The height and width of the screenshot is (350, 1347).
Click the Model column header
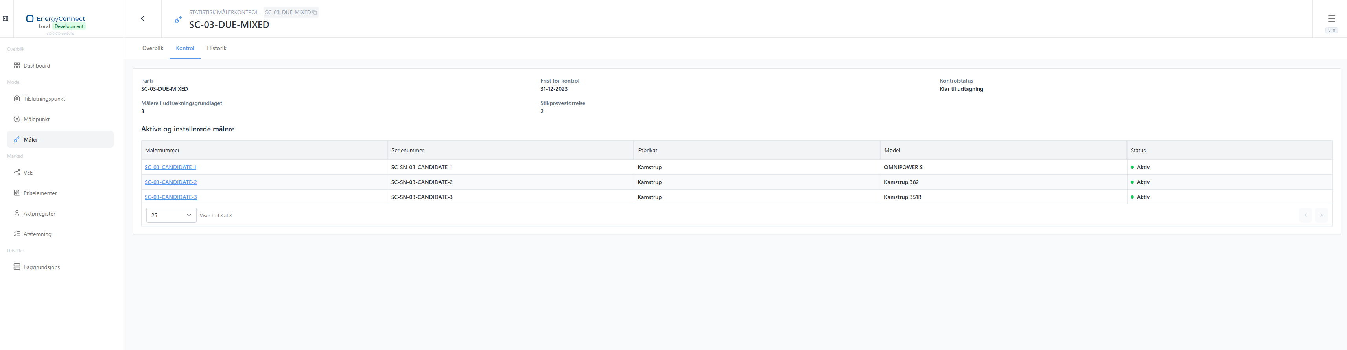[1003, 150]
